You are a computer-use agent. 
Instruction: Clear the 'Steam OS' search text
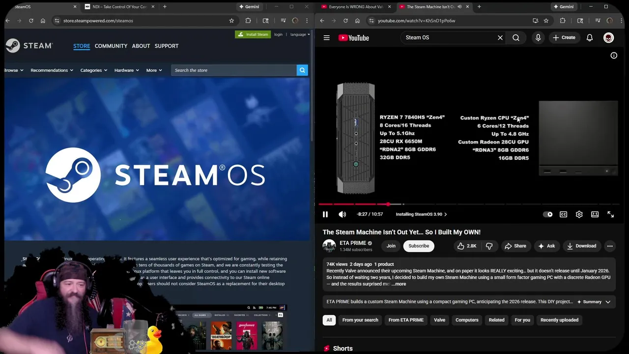[500, 37]
